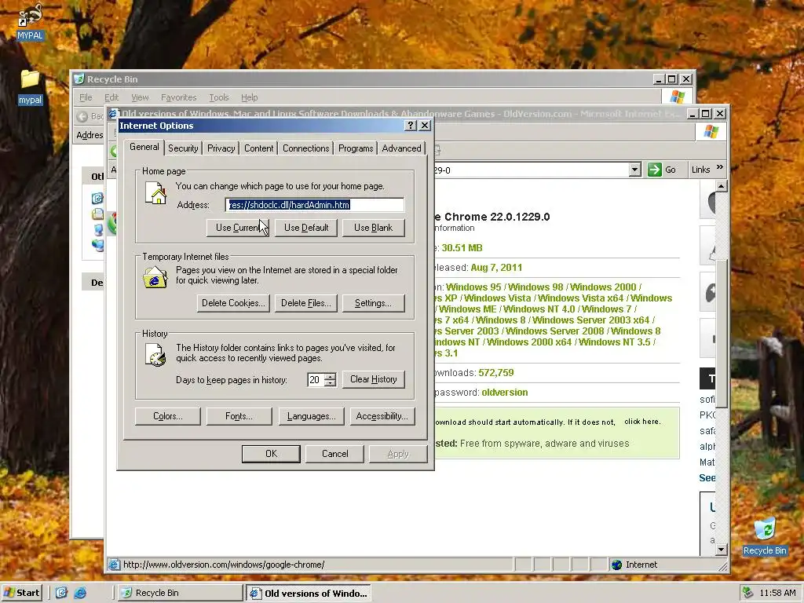
Task: Expand the Links toolbar chevron
Action: pos(719,168)
